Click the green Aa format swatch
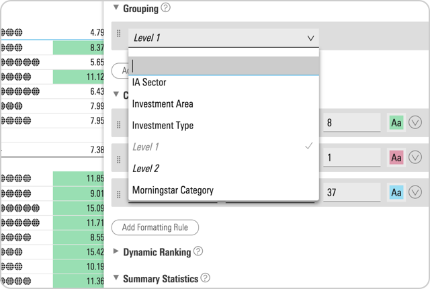This screenshot has width=430, height=289. 396,123
